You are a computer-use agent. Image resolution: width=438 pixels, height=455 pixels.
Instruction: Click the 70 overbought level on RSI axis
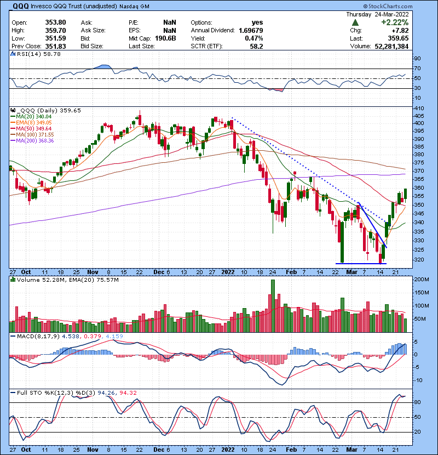[x=417, y=69]
